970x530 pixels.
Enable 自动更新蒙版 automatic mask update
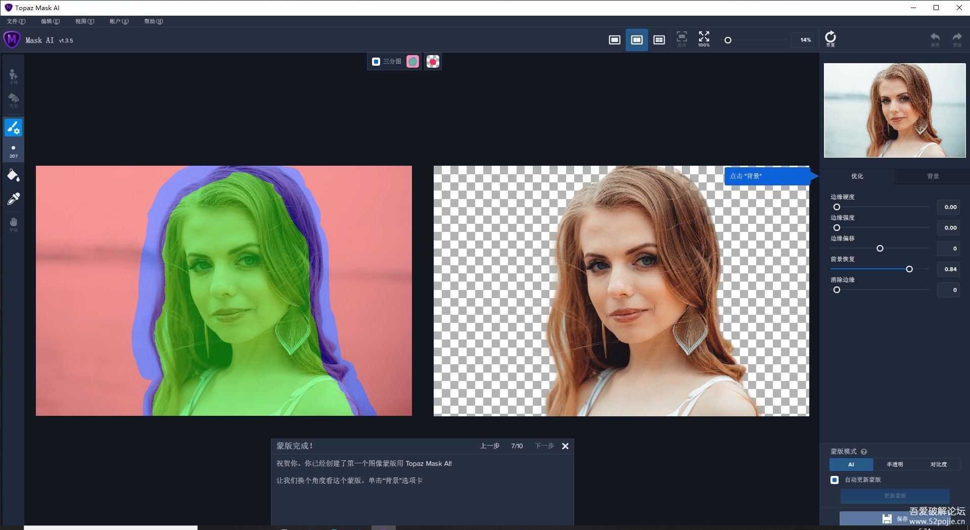[834, 480]
